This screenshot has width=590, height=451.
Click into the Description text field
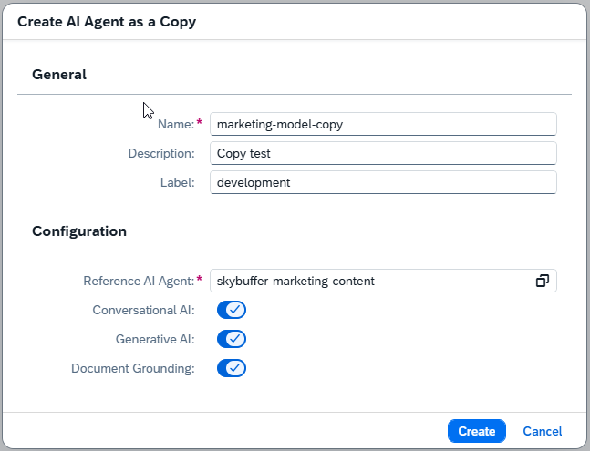coord(383,153)
